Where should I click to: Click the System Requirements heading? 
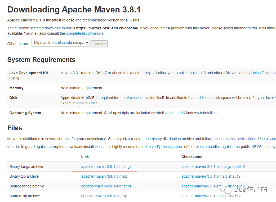[x=41, y=60]
